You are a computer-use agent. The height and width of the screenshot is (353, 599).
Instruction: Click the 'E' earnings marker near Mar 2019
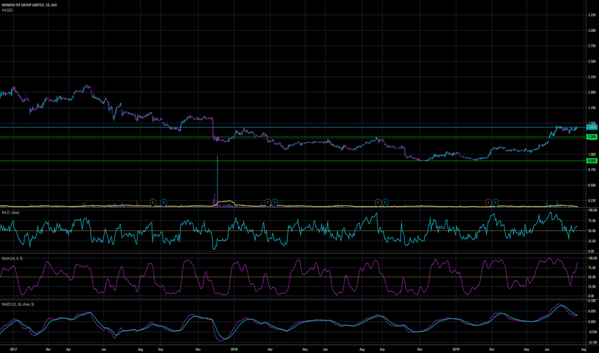(488, 202)
